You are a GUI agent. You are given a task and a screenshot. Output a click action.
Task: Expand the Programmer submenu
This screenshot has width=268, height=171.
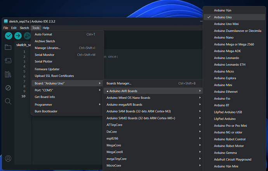tap(67, 105)
